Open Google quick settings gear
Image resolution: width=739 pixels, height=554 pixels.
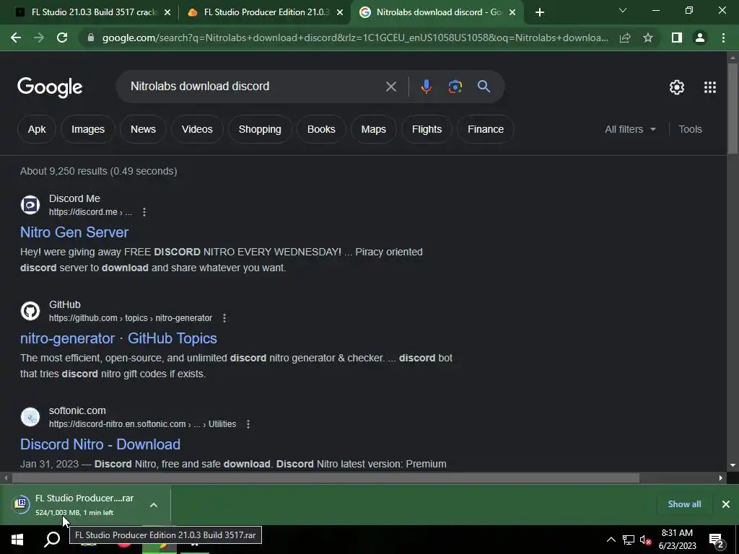pyautogui.click(x=677, y=87)
